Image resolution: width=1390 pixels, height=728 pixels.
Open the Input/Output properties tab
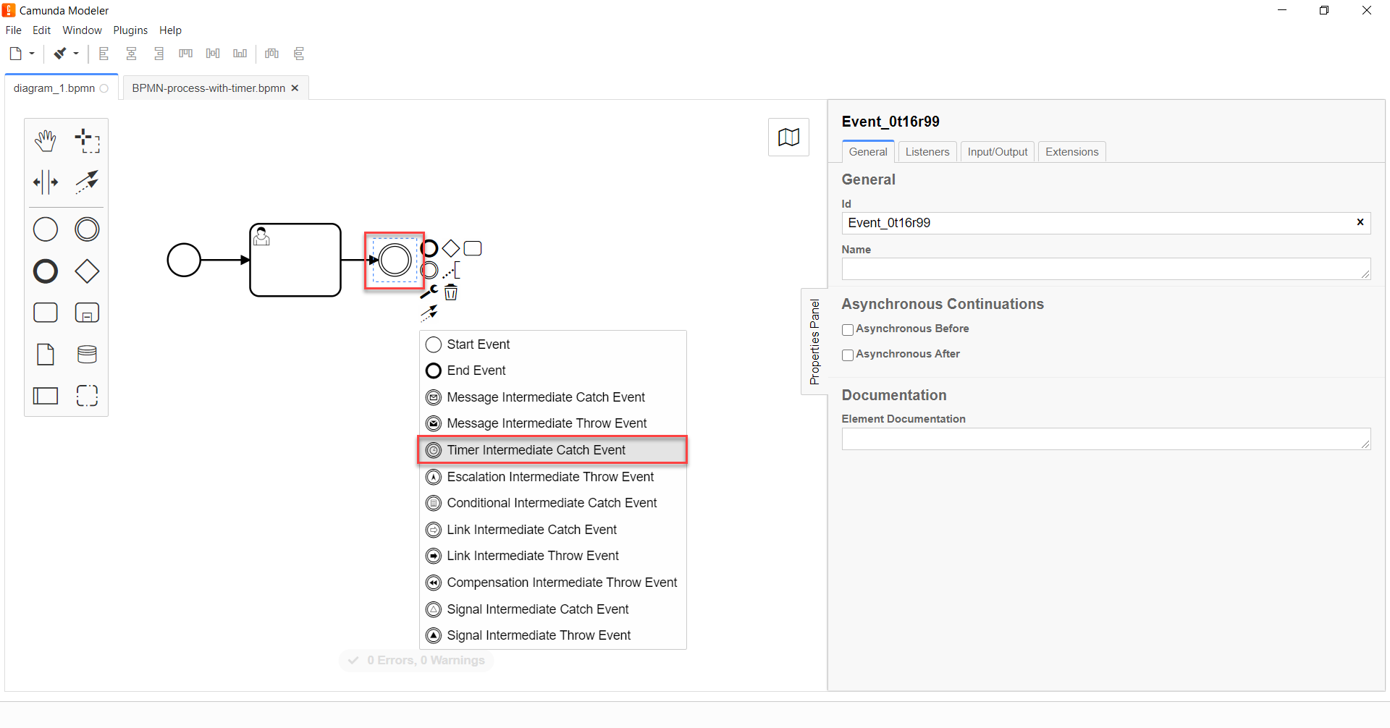point(998,152)
